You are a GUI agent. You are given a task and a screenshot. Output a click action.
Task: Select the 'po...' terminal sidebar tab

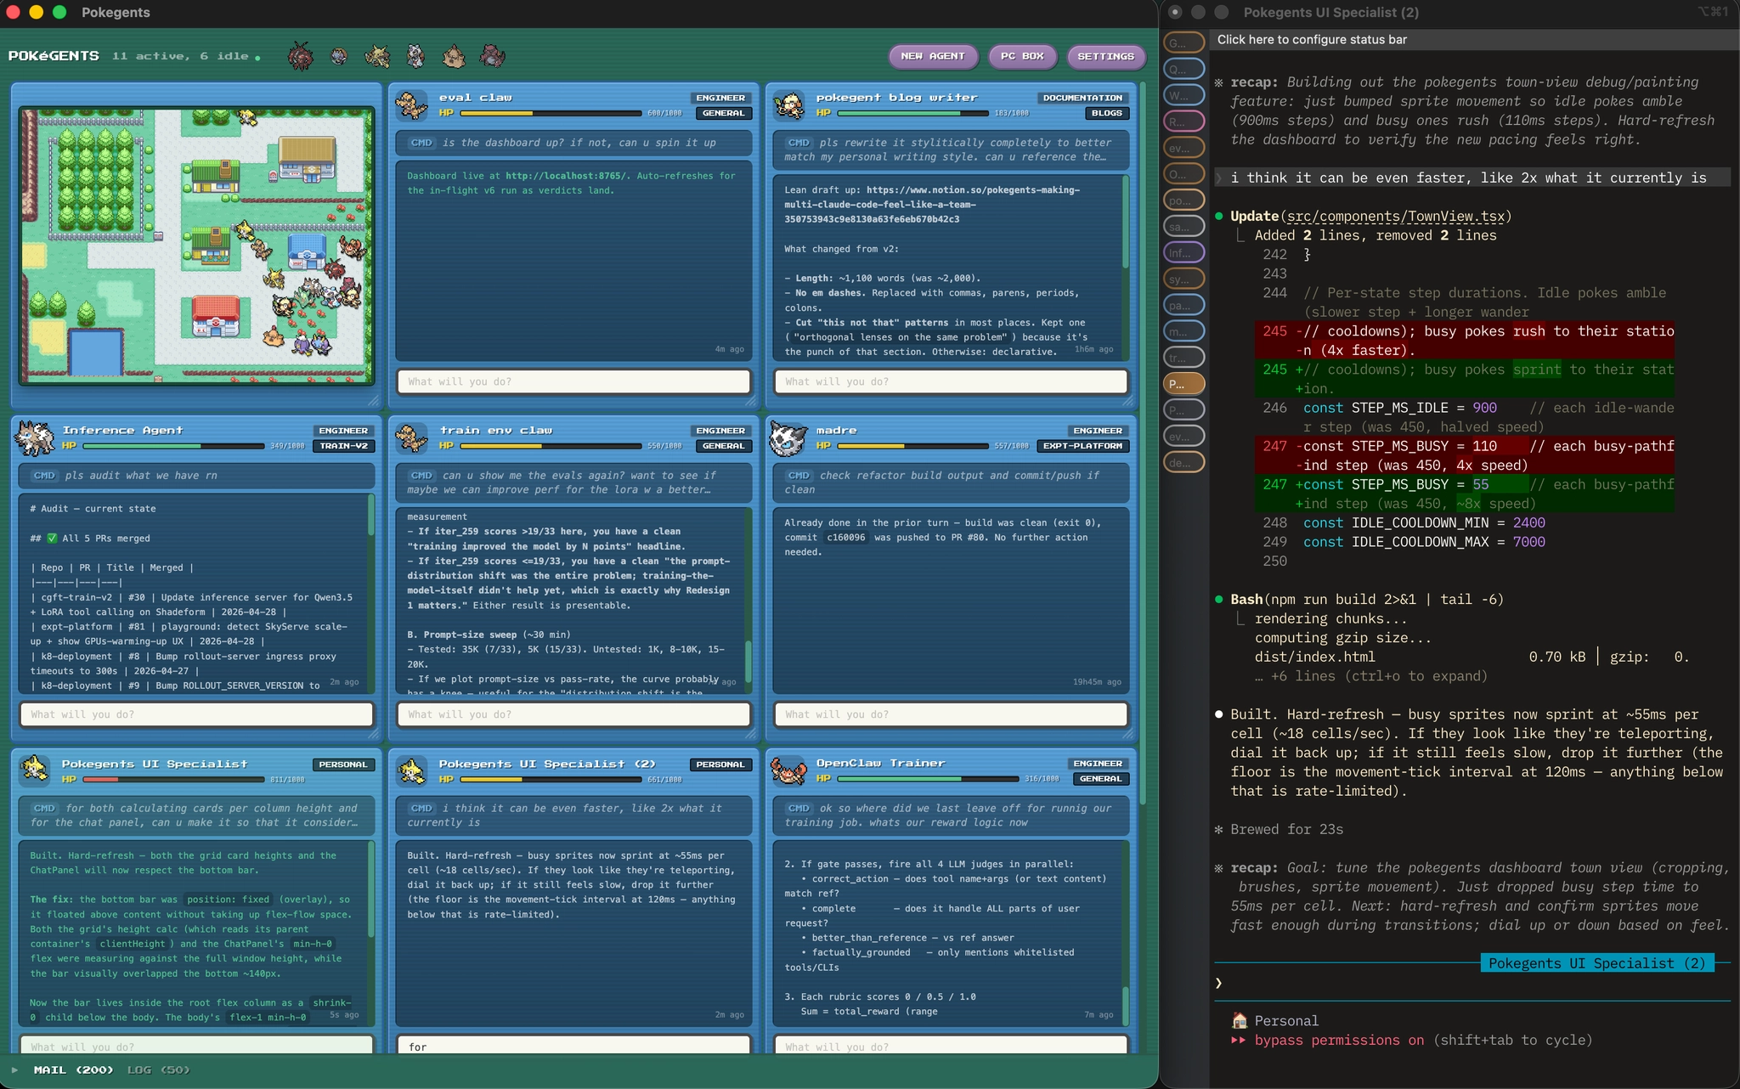[x=1184, y=200]
